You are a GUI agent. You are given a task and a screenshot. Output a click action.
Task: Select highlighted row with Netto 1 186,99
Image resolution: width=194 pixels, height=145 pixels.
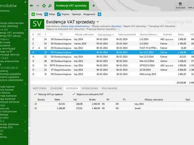click(112, 52)
